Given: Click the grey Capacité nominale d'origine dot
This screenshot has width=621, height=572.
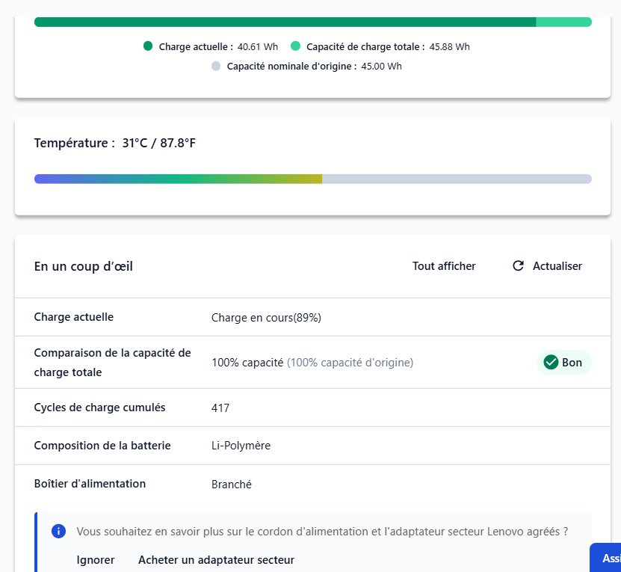Looking at the screenshot, I should coord(216,66).
